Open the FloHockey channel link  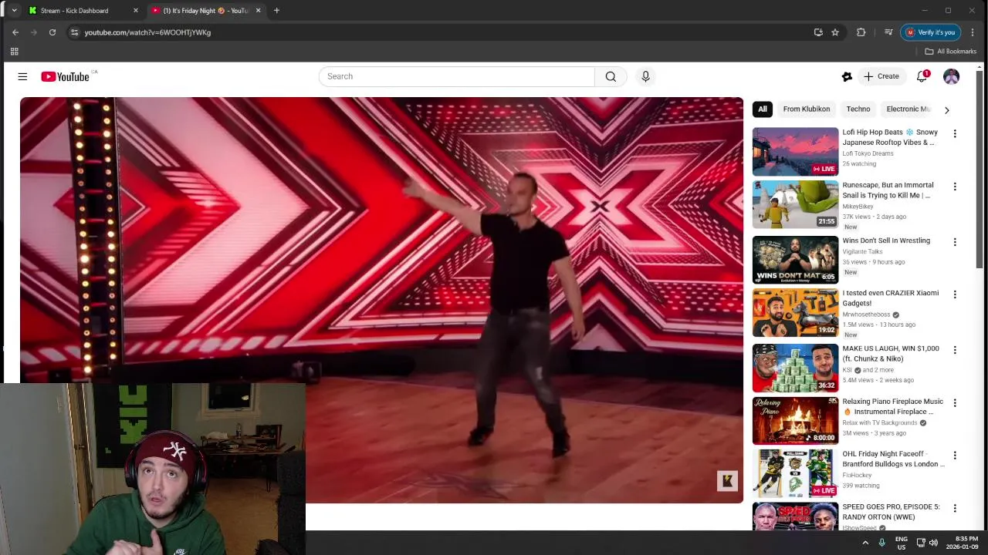point(857,476)
